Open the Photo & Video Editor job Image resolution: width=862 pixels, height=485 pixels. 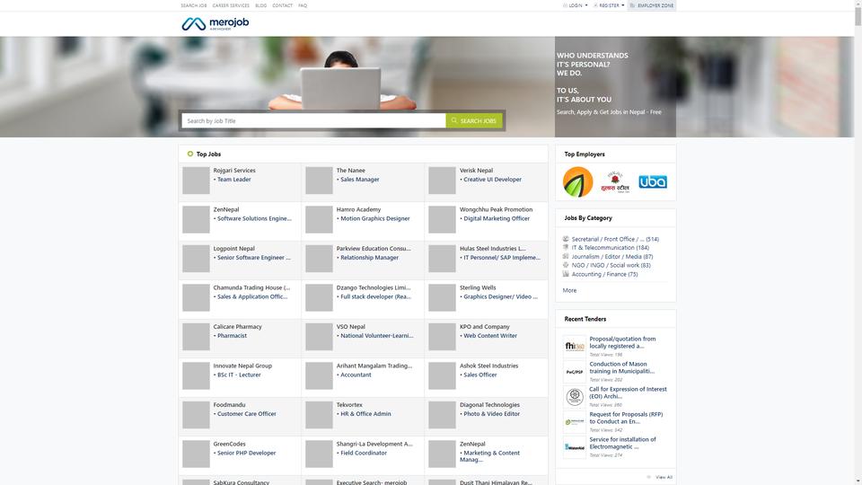pos(491,413)
